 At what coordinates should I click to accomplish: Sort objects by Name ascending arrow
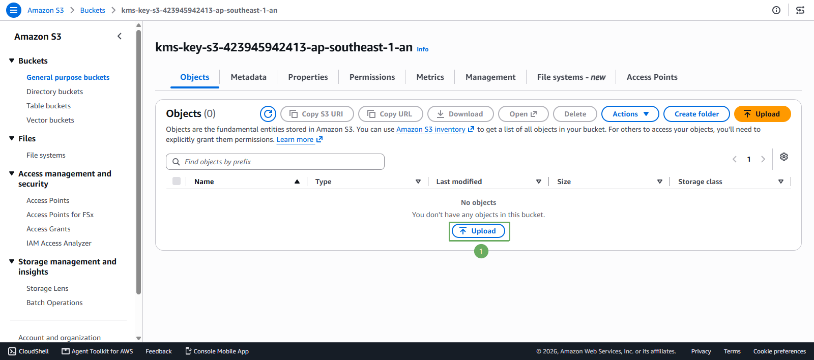coord(297,182)
